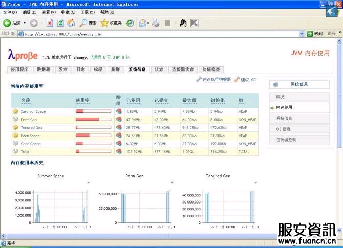The width and height of the screenshot is (343, 248).
Task: Open the 收藏 (Favorites) menu
Action: pyautogui.click(x=68, y=12)
